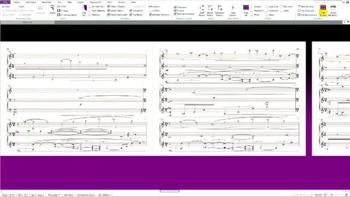The height and width of the screenshot is (197, 350).
Task: Uncheck Between Versions checkbox
Action: point(159,15)
